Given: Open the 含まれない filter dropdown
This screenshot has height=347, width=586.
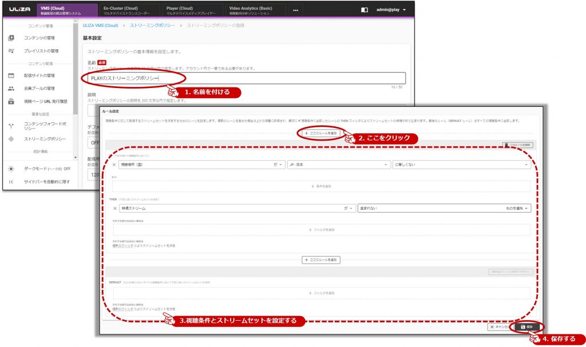Looking at the screenshot, I should [x=444, y=209].
